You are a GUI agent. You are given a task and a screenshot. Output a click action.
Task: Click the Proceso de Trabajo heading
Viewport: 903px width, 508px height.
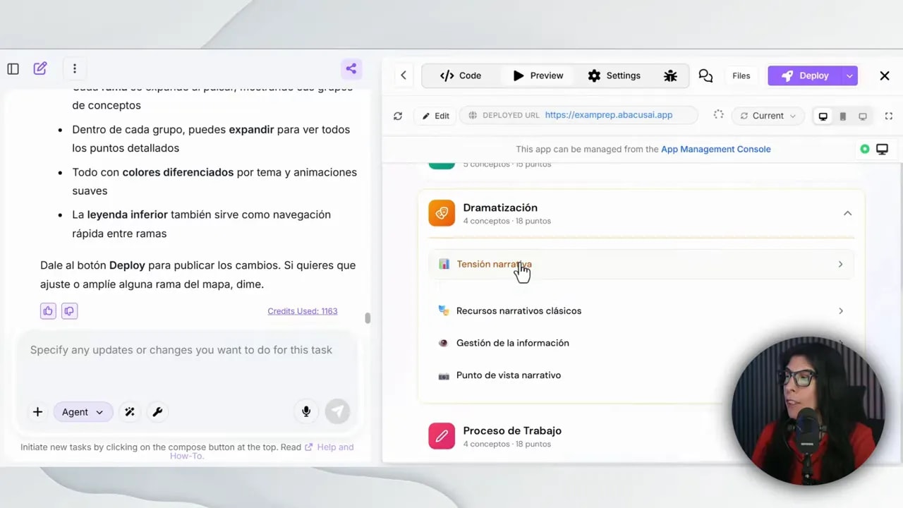(512, 430)
